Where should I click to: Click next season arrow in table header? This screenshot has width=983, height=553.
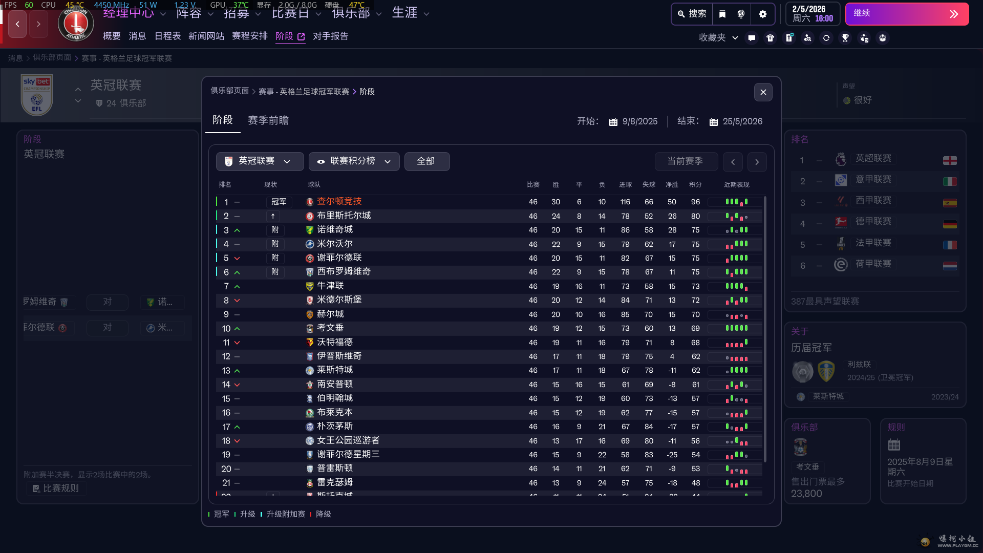pos(757,162)
